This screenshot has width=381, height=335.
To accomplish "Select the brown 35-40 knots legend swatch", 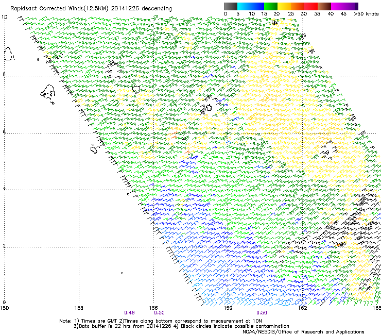I will [x=324, y=6].
